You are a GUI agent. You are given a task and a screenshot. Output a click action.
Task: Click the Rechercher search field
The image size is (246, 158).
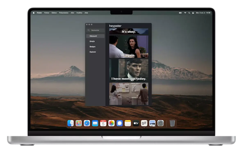click(x=95, y=30)
